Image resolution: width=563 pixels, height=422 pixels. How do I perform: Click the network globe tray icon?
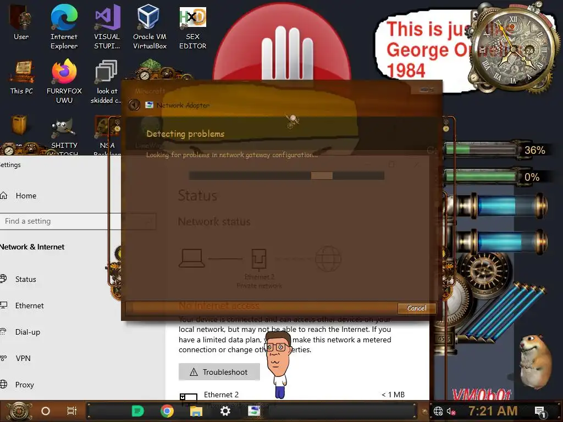438,411
